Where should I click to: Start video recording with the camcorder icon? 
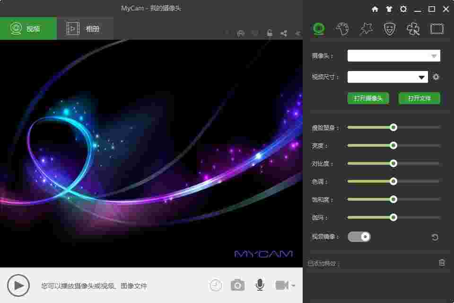(x=282, y=285)
